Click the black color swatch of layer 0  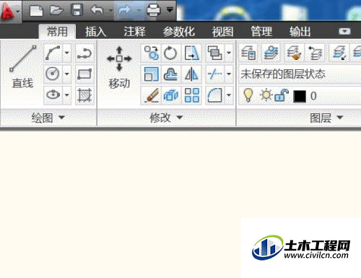[300, 96]
